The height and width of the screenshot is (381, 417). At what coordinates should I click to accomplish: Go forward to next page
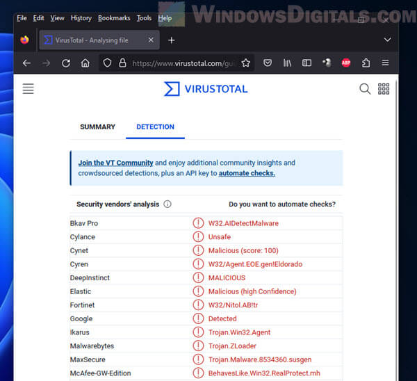47,63
